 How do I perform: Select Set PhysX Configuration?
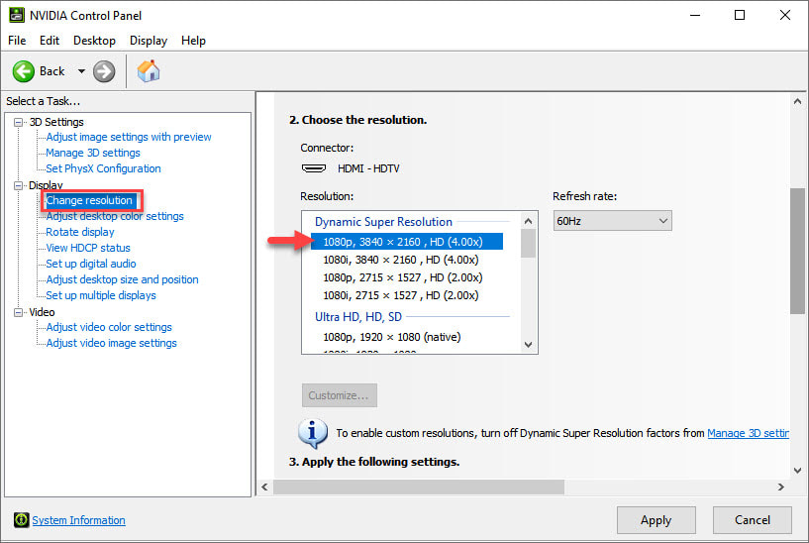click(103, 168)
